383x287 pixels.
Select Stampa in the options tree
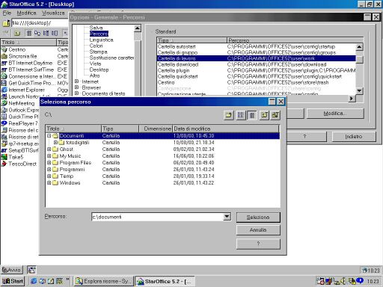coord(99,52)
